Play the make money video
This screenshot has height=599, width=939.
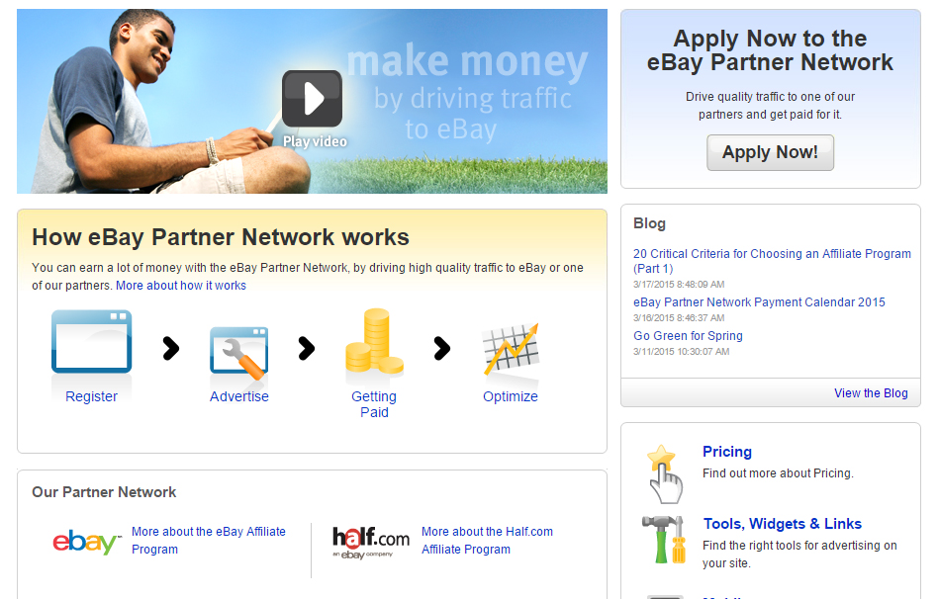click(x=312, y=99)
